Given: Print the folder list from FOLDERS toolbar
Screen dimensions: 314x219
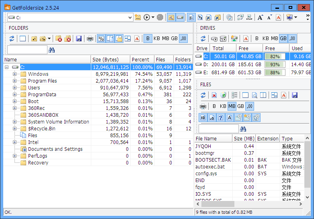Looking at the screenshot, I should 90,39.
